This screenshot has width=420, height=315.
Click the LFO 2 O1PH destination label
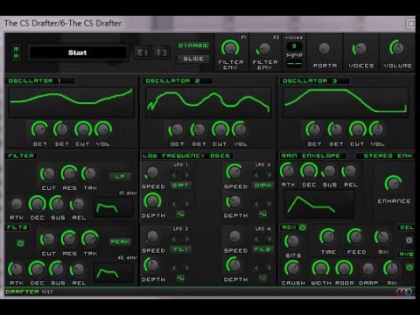click(262, 185)
